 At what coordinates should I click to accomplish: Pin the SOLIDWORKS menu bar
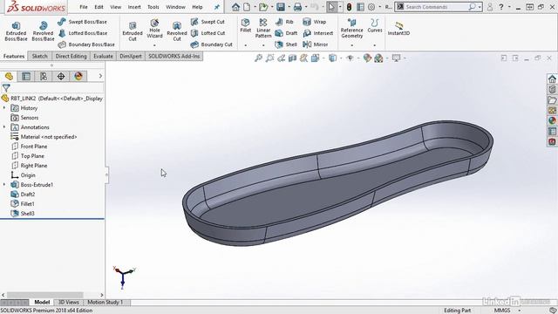(x=217, y=7)
